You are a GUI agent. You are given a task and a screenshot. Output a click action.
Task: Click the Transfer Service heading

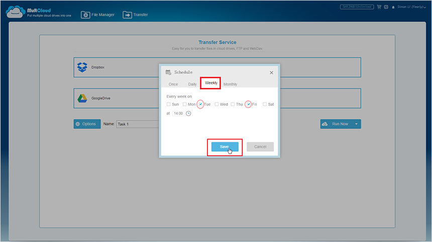click(x=218, y=42)
